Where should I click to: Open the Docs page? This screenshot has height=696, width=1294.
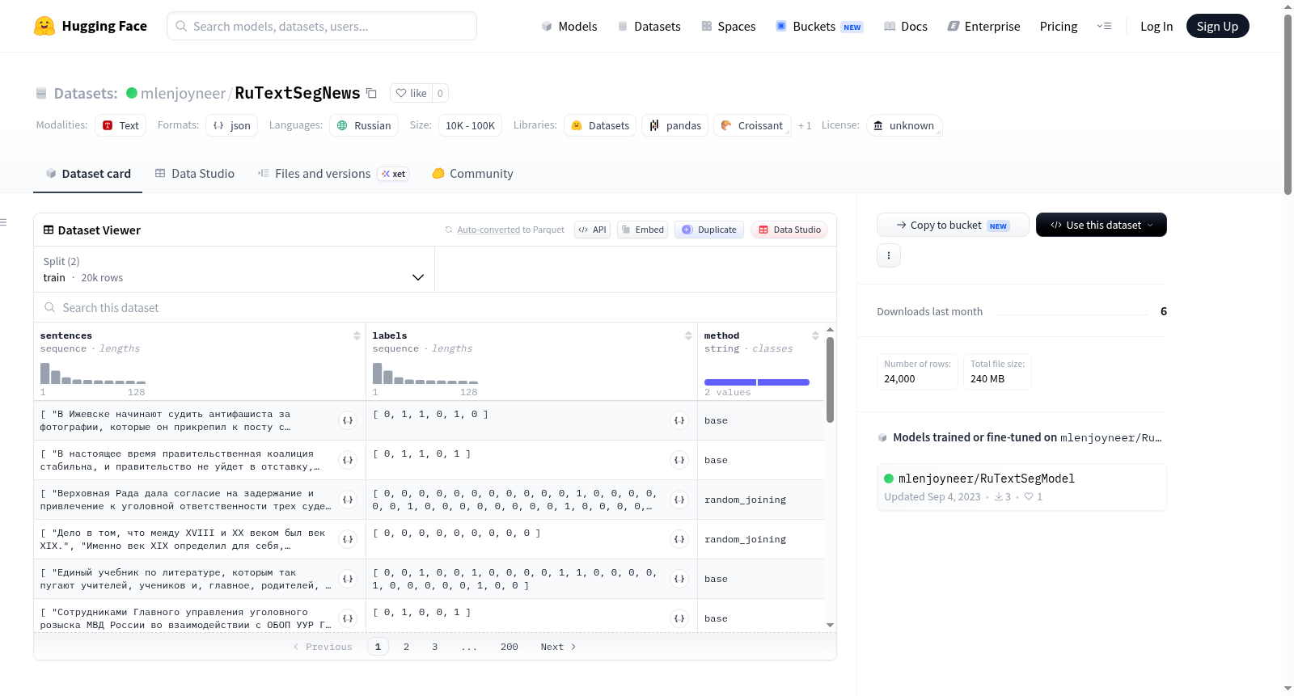[906, 26]
